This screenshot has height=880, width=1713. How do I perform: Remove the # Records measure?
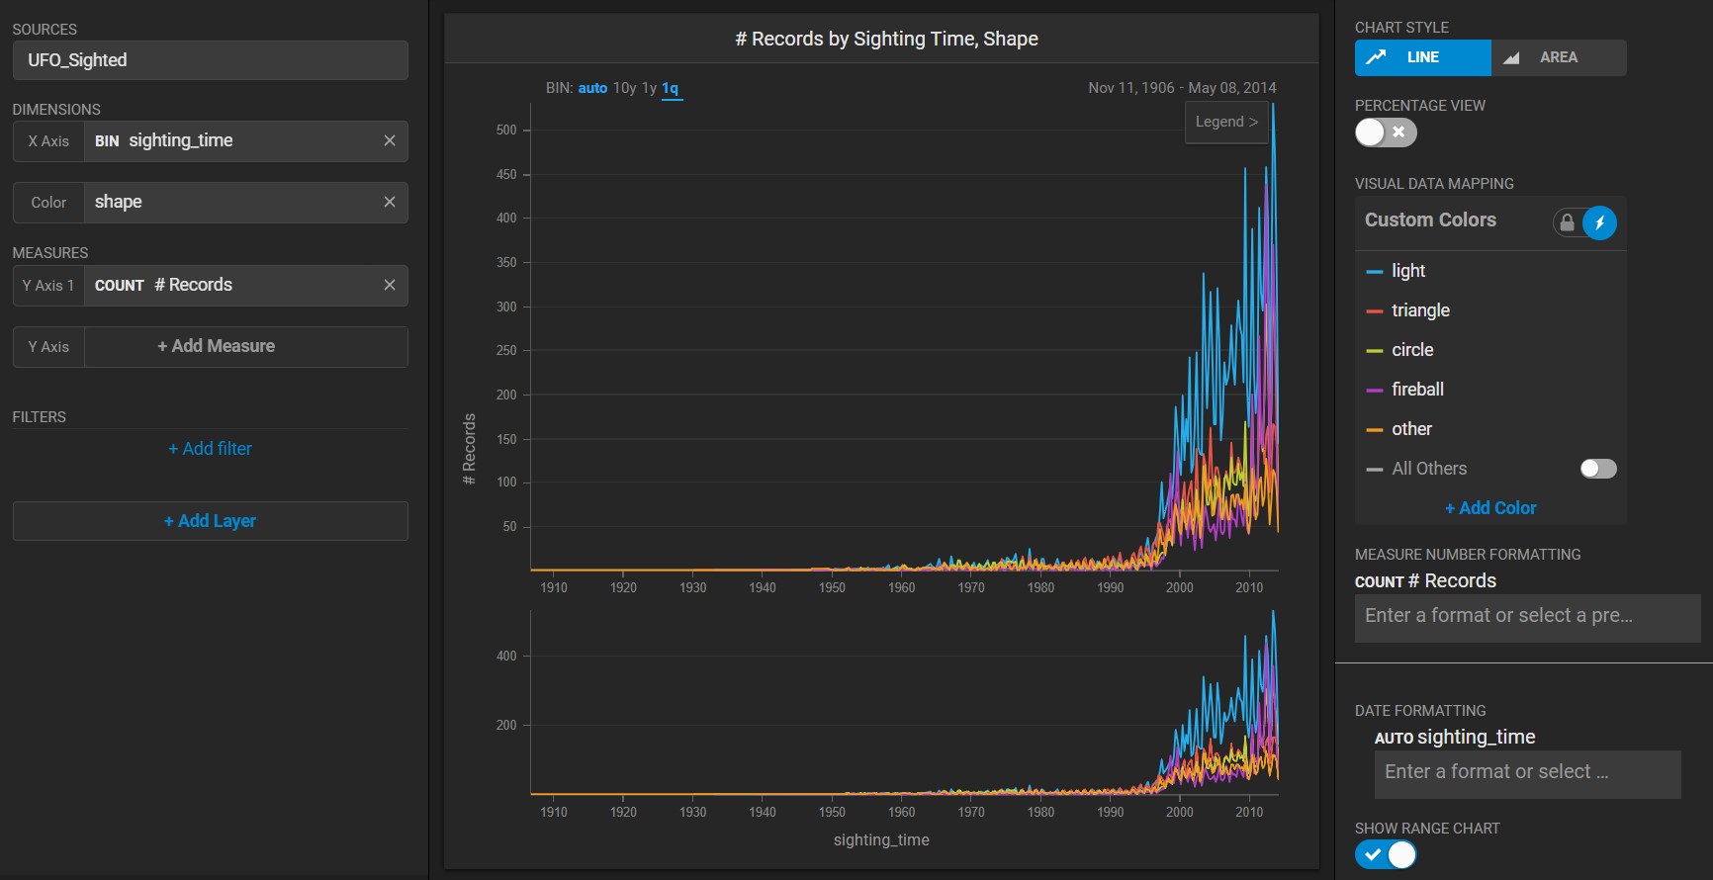coord(390,286)
